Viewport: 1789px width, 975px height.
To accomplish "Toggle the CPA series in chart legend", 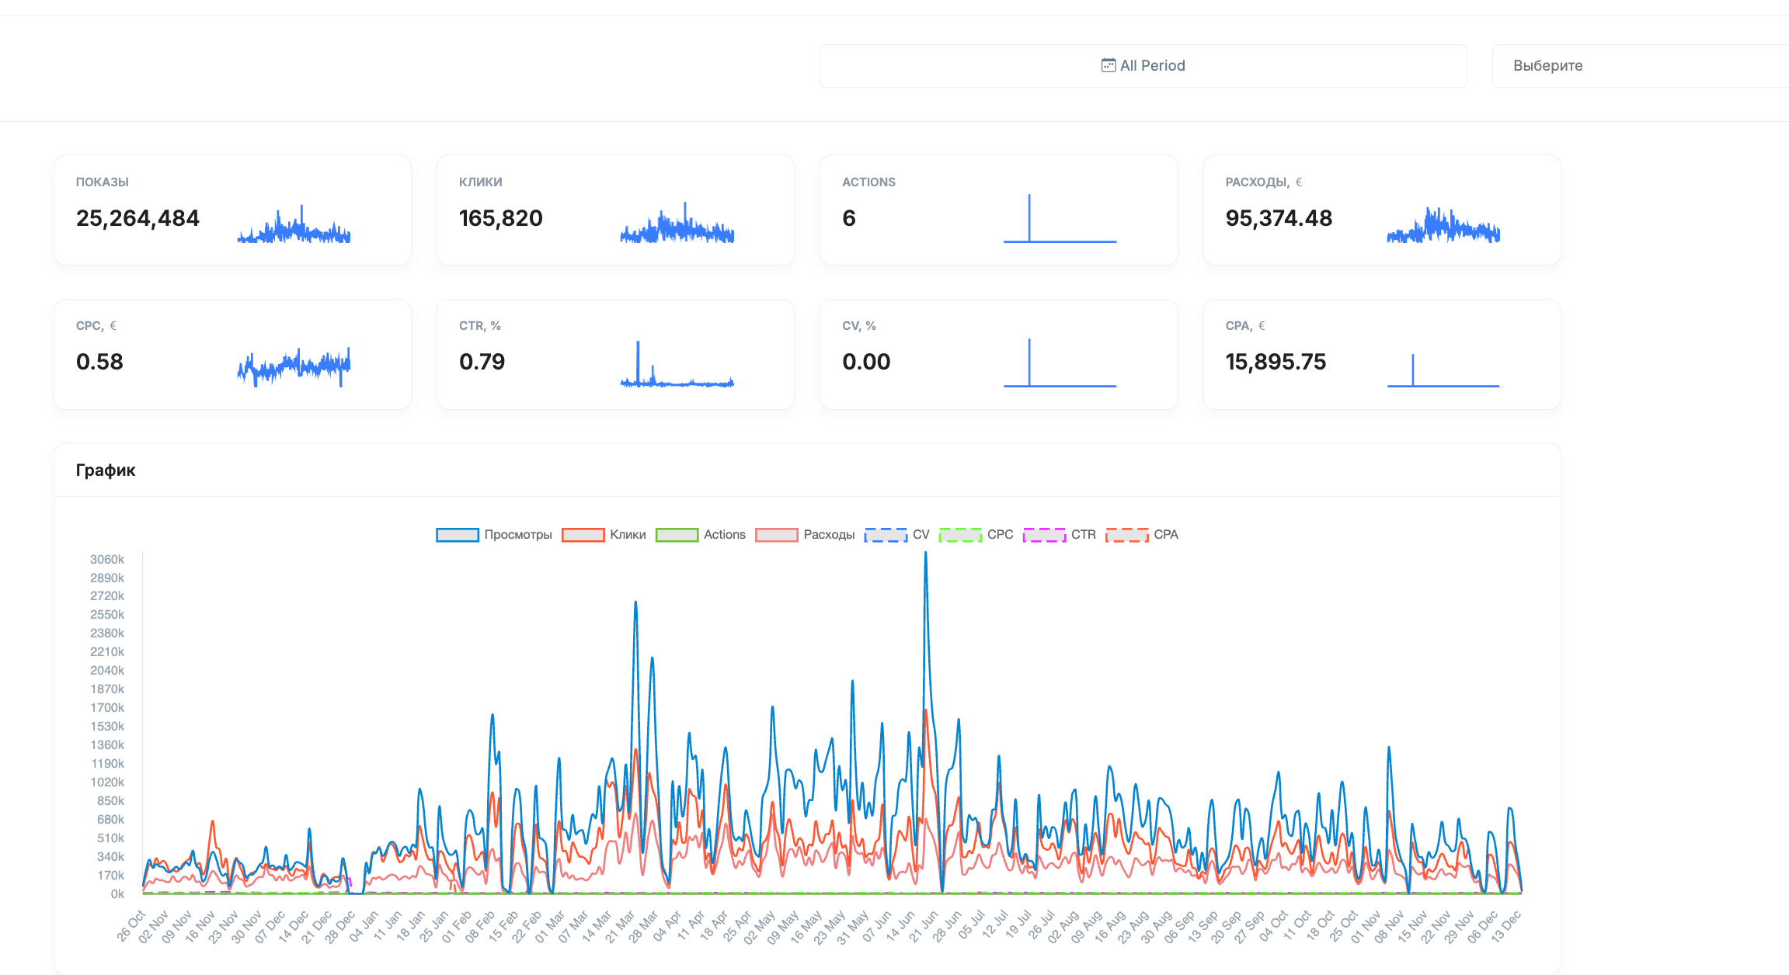I will pos(1142,535).
